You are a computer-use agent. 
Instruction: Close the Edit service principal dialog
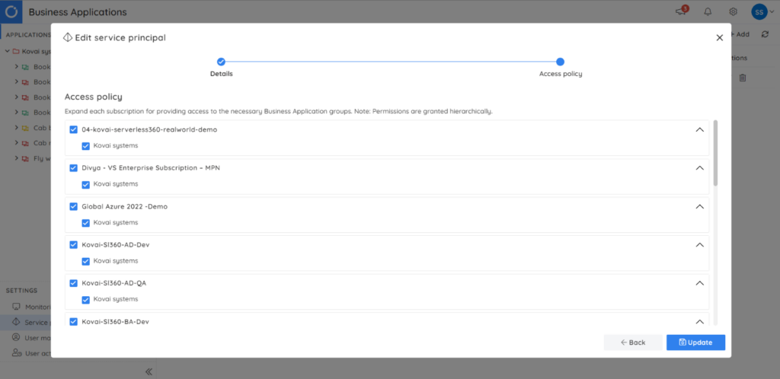pos(720,37)
